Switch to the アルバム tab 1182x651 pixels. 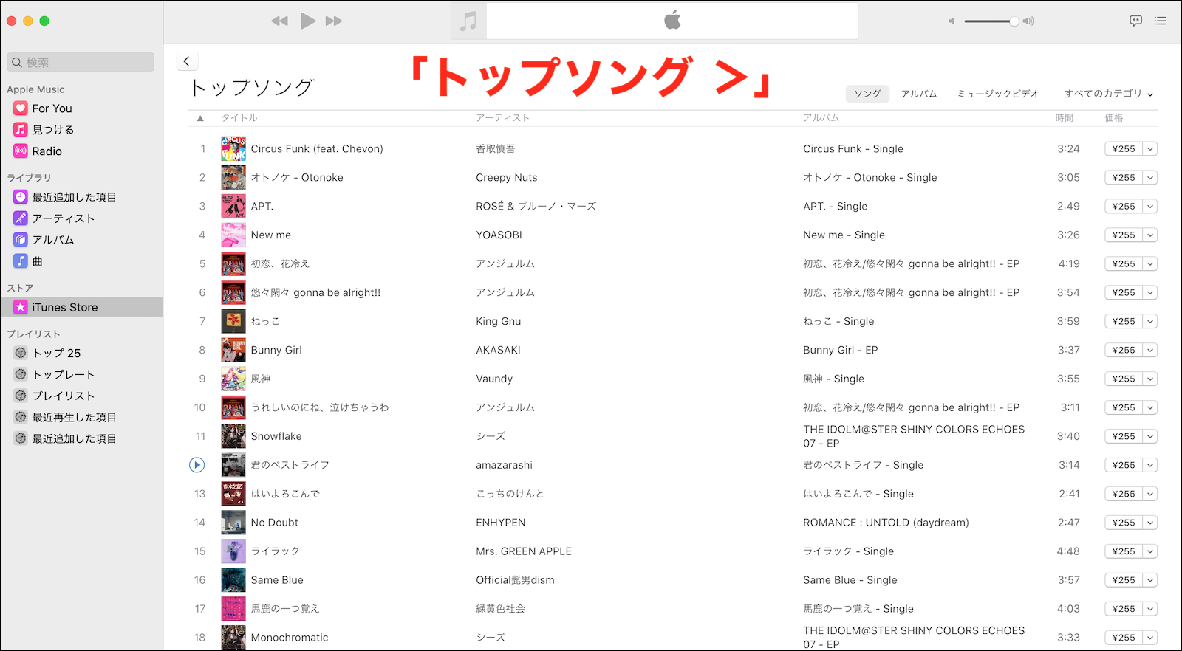[919, 94]
